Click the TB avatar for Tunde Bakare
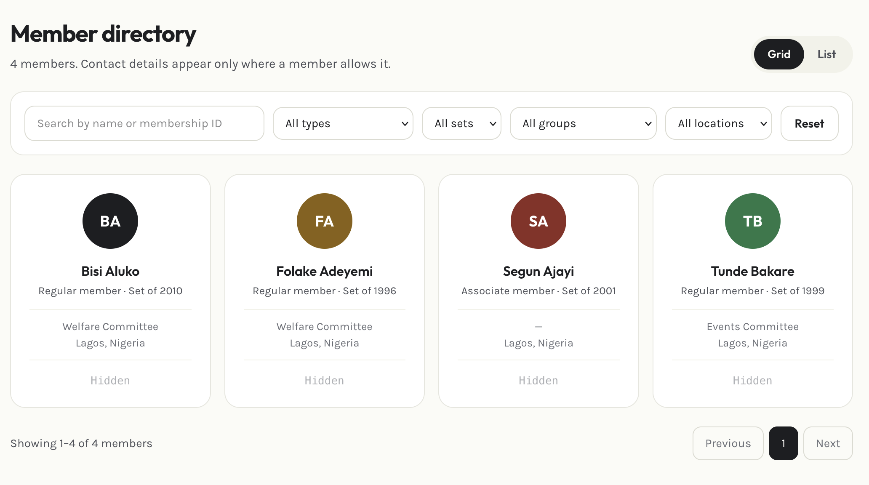The width and height of the screenshot is (869, 485). [x=753, y=221]
